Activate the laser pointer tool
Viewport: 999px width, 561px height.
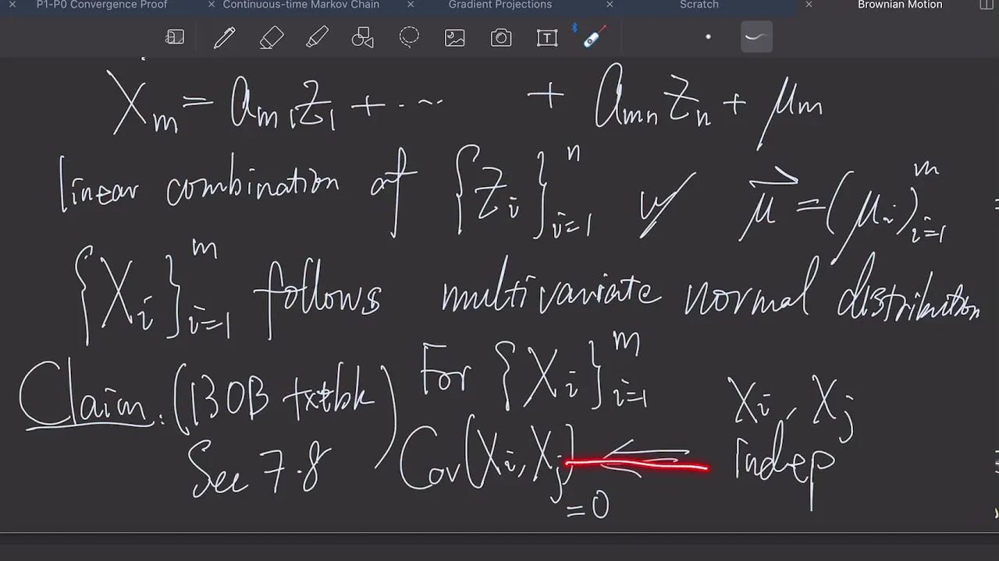tap(593, 37)
